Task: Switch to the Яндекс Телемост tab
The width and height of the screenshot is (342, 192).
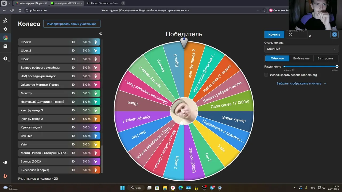Action: tap(102, 3)
